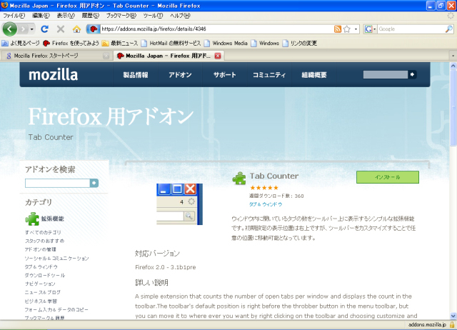Run search with the magnifying glass icon
The image size is (457, 330).
coord(449,29)
